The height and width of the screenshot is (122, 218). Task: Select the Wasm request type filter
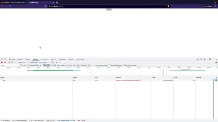78,65
